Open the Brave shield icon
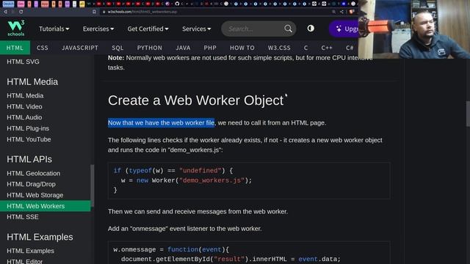The image size is (470, 264). tap(352, 12)
